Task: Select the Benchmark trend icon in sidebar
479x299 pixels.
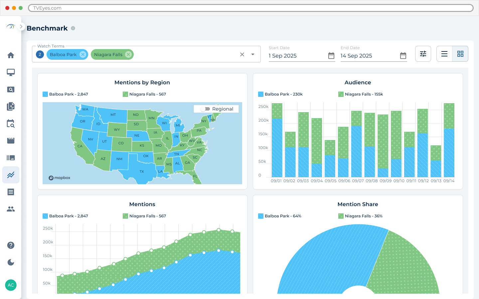Action: (x=11, y=175)
